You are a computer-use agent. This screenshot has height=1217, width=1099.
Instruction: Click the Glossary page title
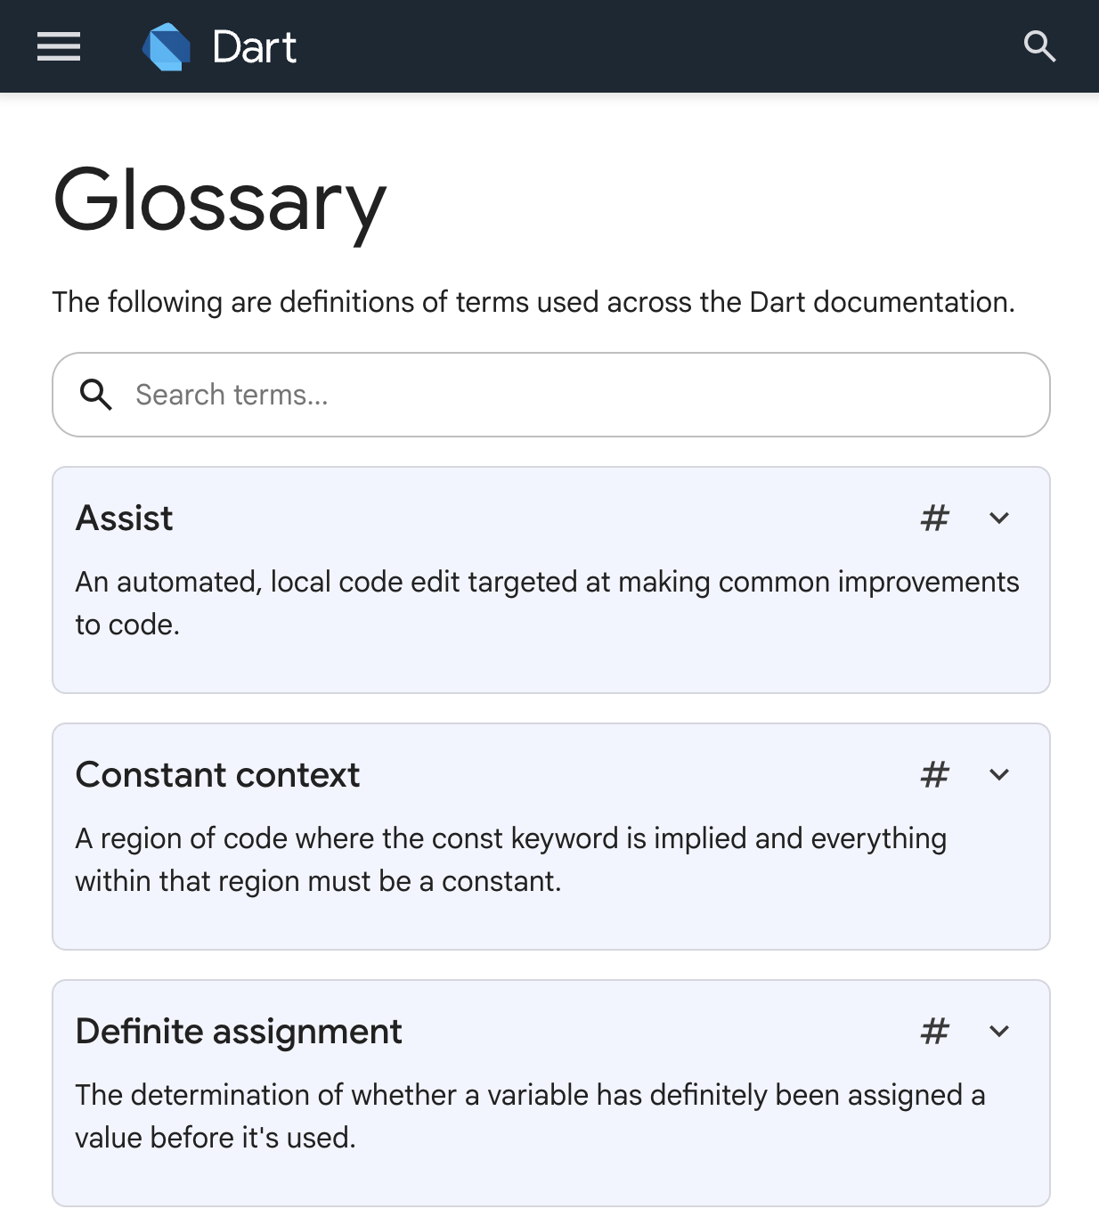click(220, 203)
